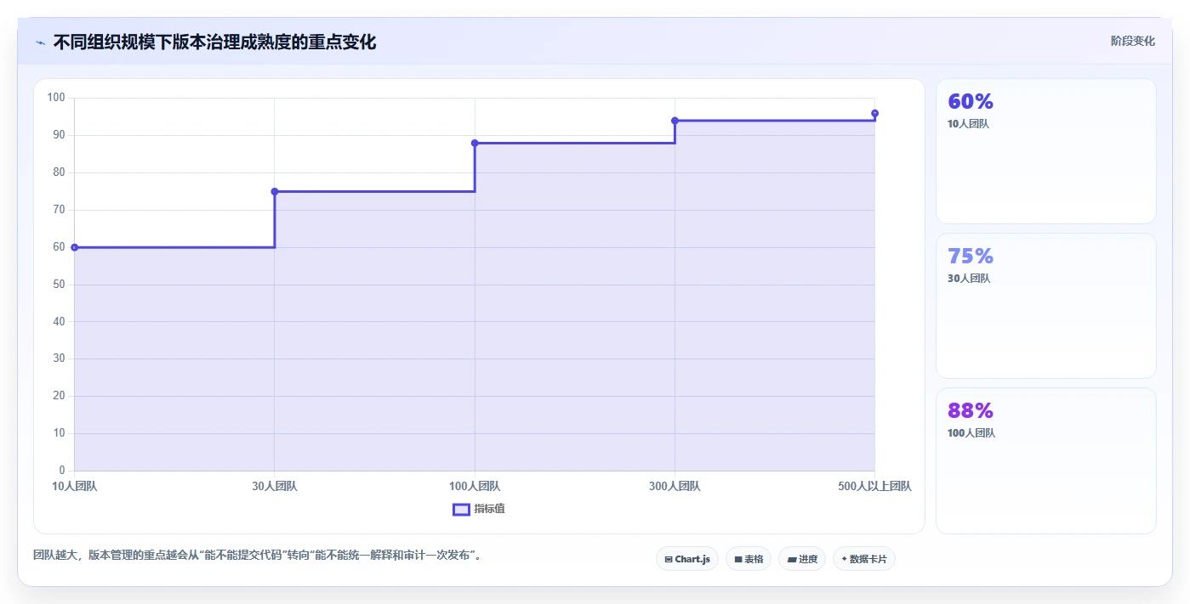
Task: Click the 30人团队 caption under 75%
Action: [x=969, y=279]
